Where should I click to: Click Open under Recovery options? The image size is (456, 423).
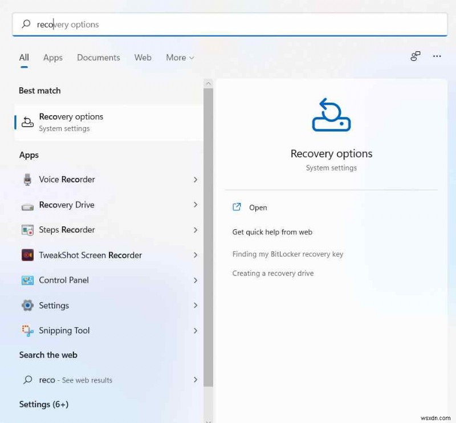pos(258,207)
